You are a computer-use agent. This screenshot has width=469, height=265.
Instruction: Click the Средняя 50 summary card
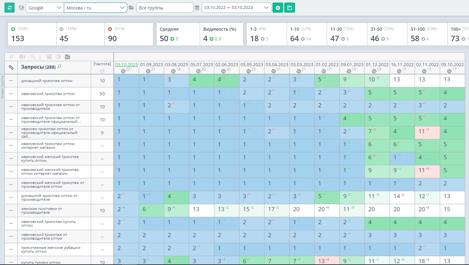pyautogui.click(x=178, y=34)
